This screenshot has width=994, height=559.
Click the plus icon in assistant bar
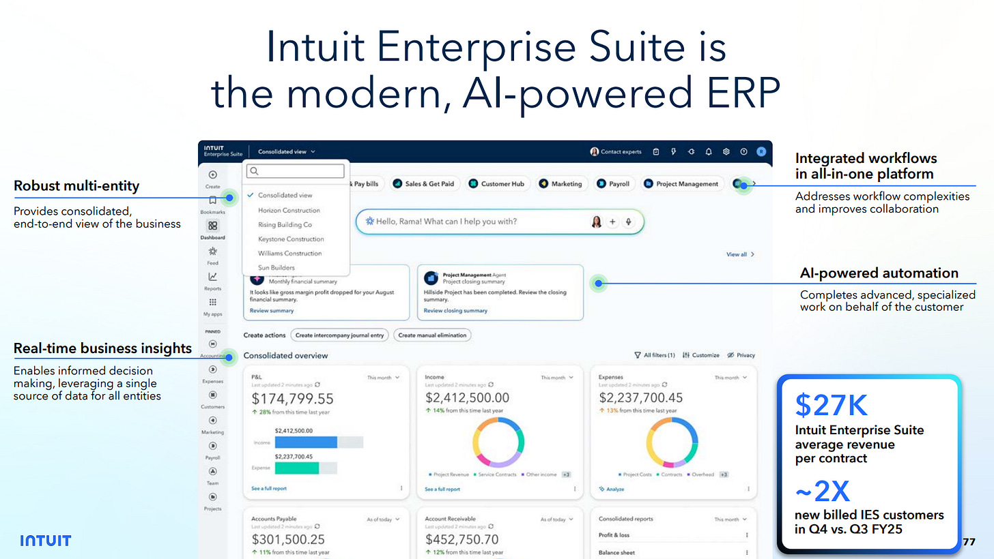612,222
